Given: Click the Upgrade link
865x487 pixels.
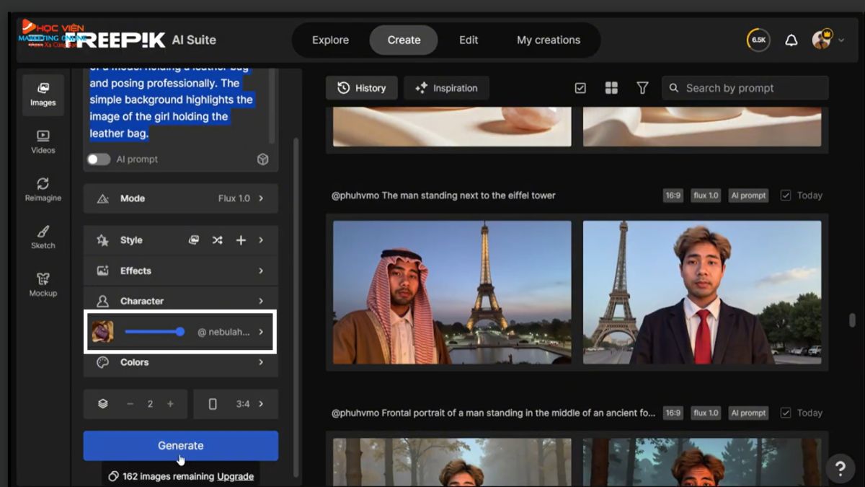Looking at the screenshot, I should [x=235, y=476].
